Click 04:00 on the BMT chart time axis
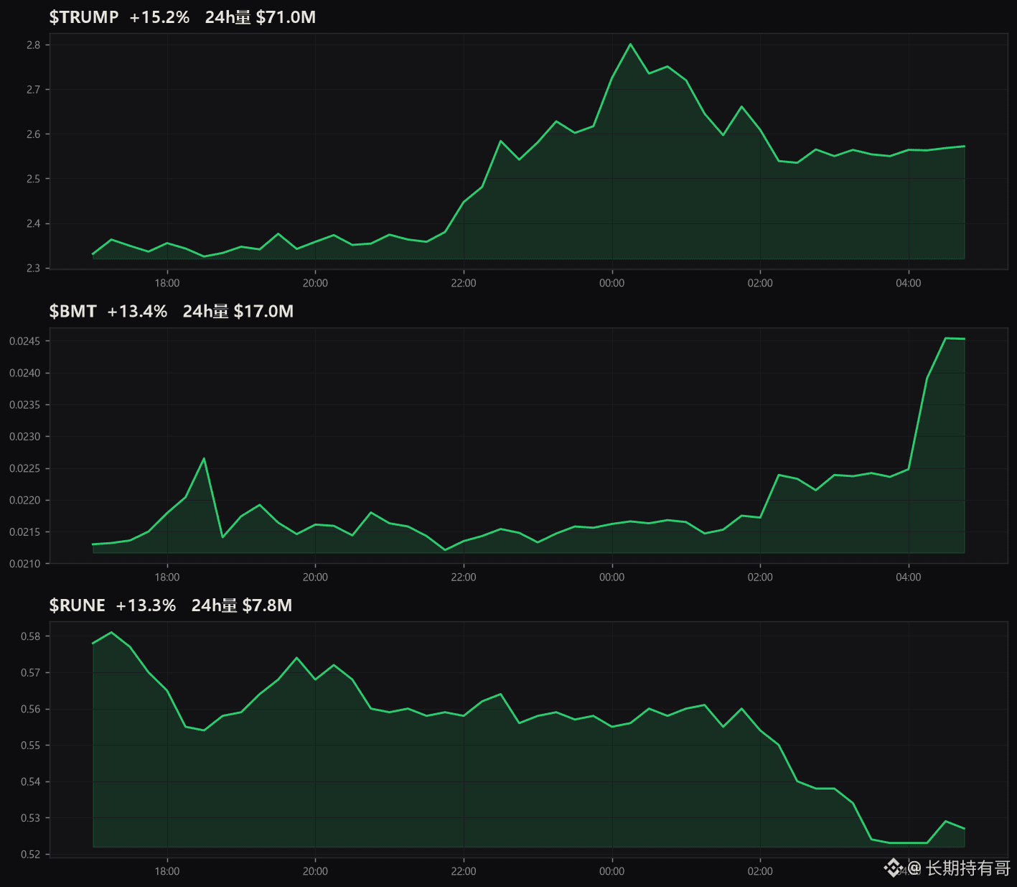Viewport: 1017px width, 887px height. tap(909, 577)
